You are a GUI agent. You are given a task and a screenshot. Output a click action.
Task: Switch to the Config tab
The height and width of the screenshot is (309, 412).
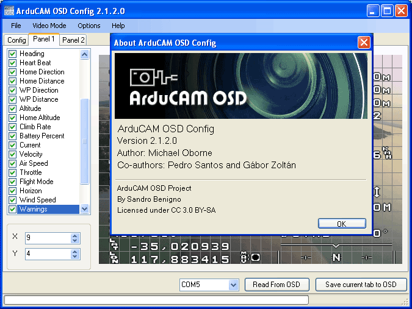point(16,40)
